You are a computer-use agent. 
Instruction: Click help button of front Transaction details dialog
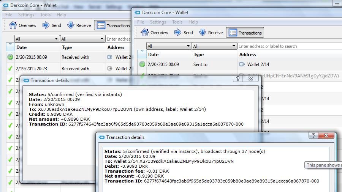[x=313, y=135]
